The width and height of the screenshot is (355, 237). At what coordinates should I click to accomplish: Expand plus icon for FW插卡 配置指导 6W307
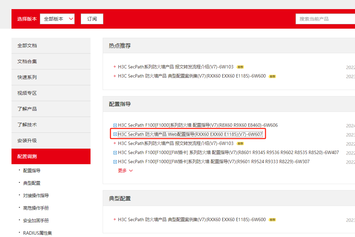pyautogui.click(x=115, y=162)
